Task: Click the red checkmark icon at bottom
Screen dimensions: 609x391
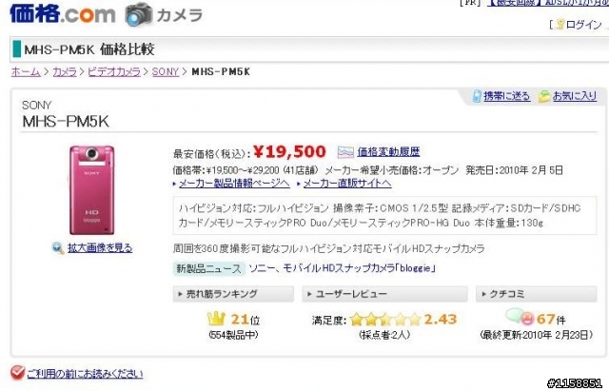Action: pyautogui.click(x=17, y=372)
